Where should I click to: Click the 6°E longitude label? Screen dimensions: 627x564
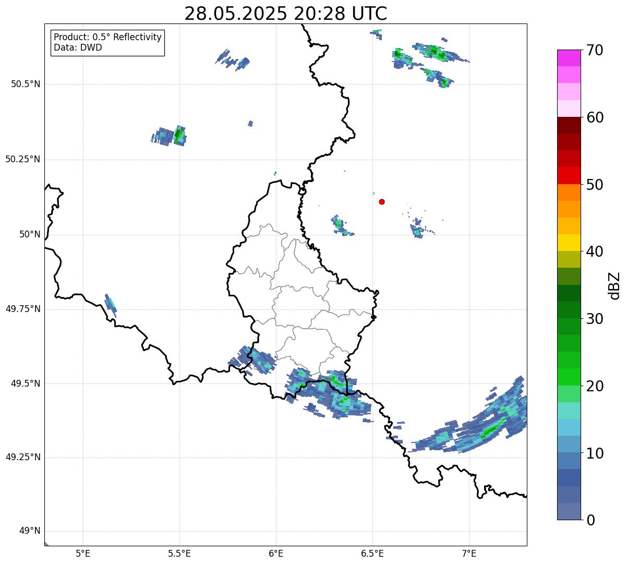point(276,553)
